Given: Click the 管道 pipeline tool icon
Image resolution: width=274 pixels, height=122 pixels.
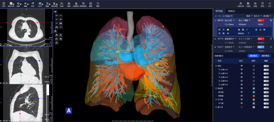Looking at the screenshot, I should [69, 4].
